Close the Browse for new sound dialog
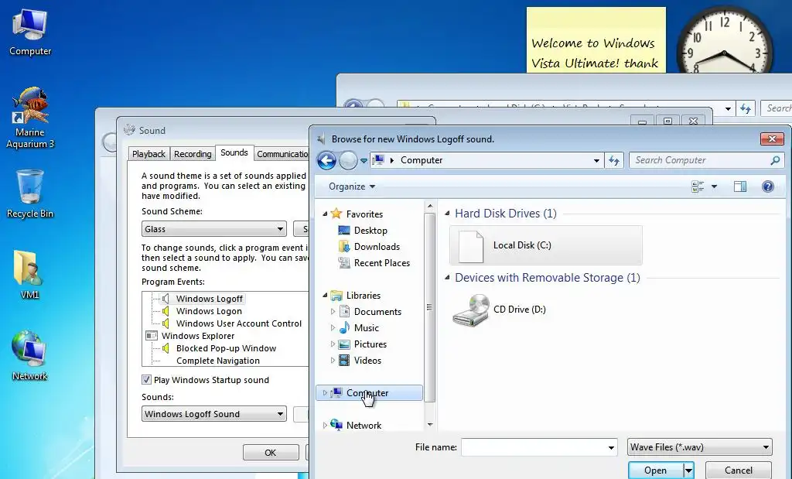 (772, 139)
